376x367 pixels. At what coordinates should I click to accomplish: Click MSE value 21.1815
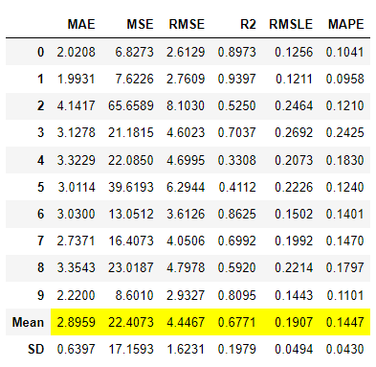click(x=131, y=132)
